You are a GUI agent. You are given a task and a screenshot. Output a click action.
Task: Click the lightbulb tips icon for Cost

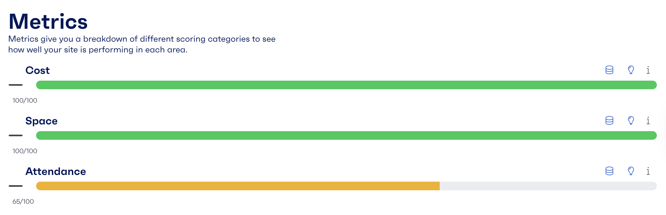[631, 70]
